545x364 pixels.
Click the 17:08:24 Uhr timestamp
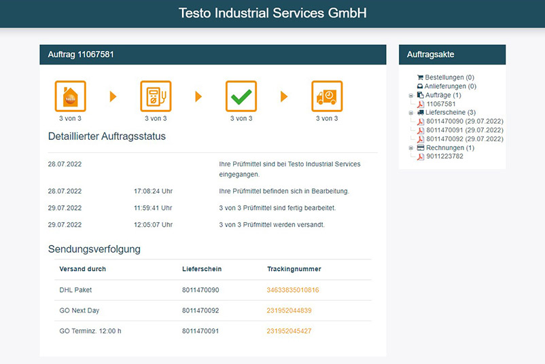pos(154,191)
